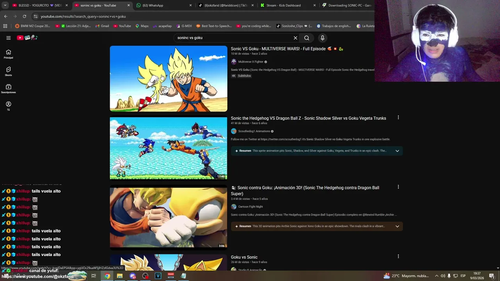Open the Gmail bookmark

[102, 26]
